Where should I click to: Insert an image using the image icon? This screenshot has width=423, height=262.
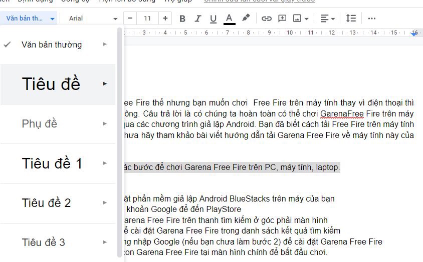[297, 18]
